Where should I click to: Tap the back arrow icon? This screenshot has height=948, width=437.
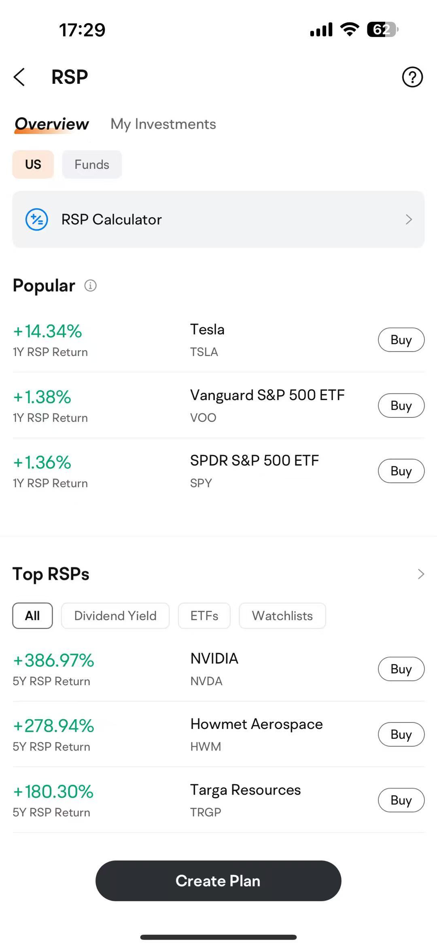click(19, 77)
